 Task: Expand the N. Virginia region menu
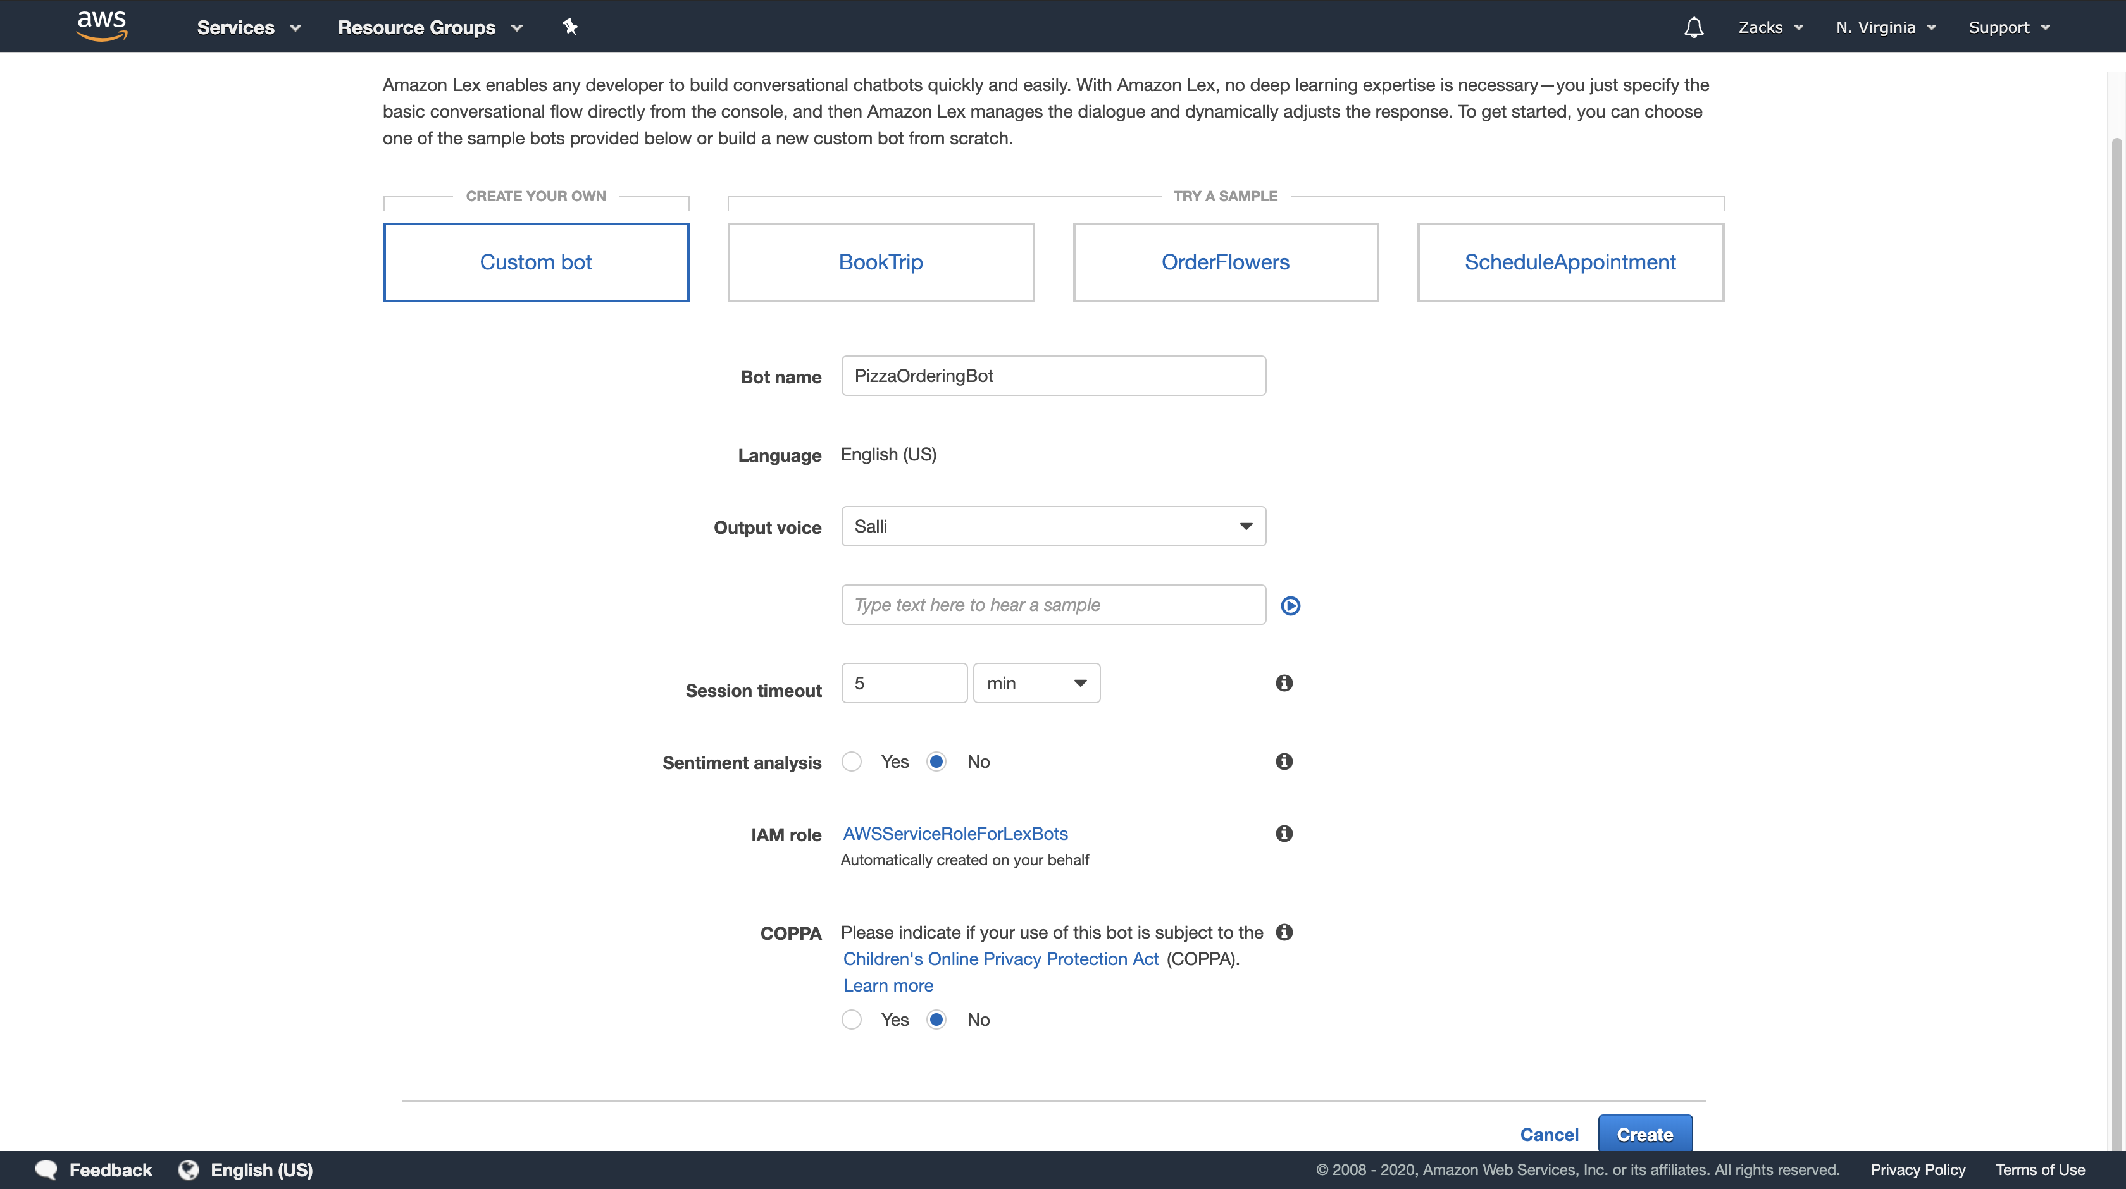1885,27
